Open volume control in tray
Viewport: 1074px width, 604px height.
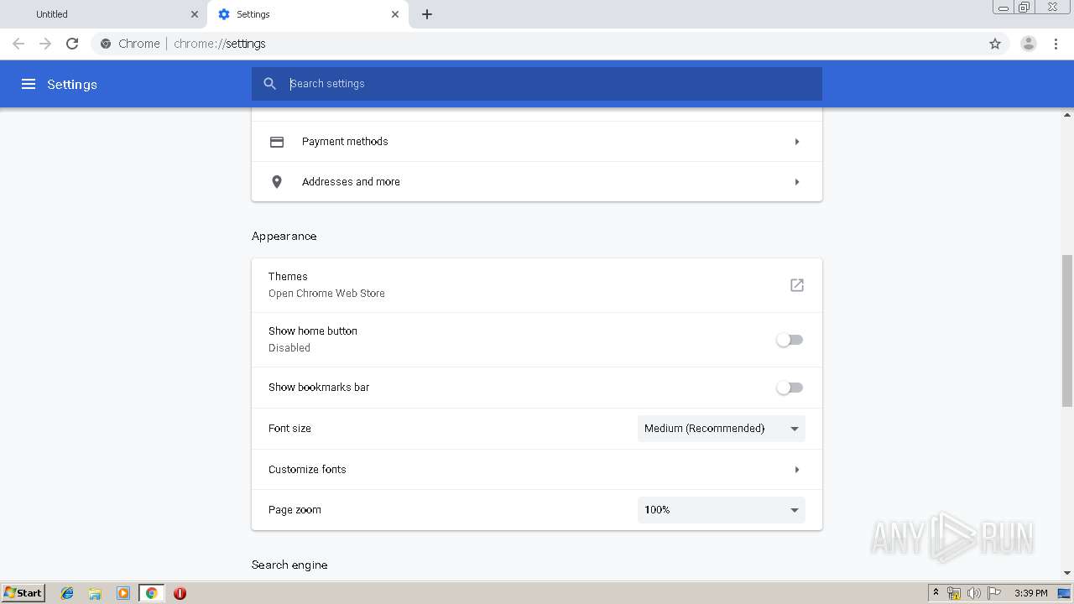pos(973,593)
